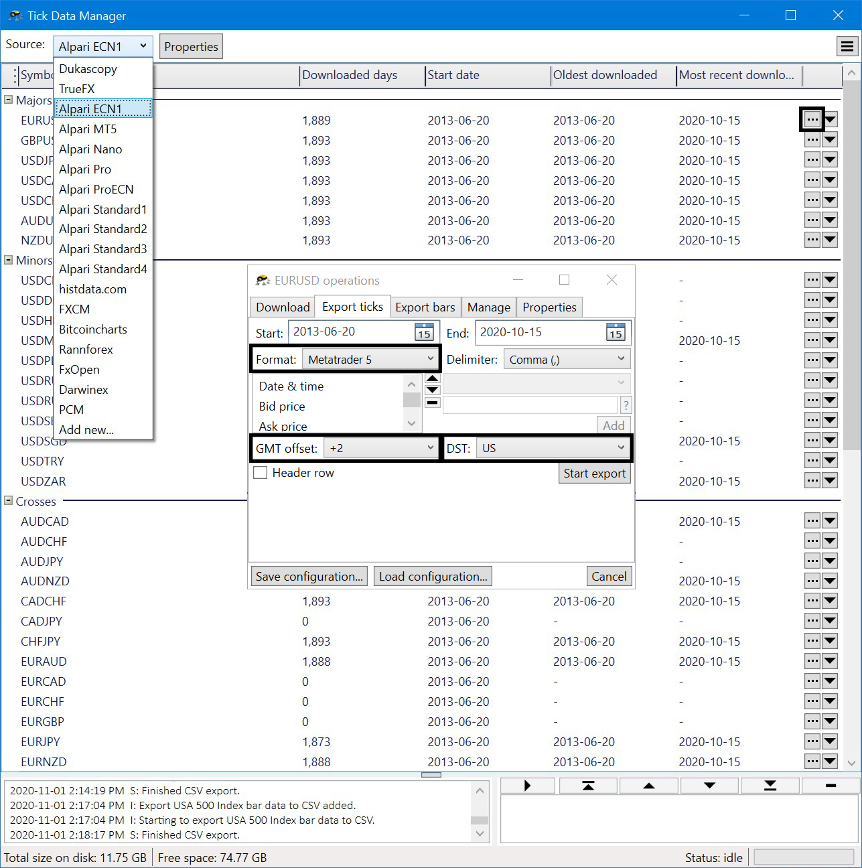This screenshot has height=868, width=862.
Task: Open the End date calendar picker
Action: (x=616, y=332)
